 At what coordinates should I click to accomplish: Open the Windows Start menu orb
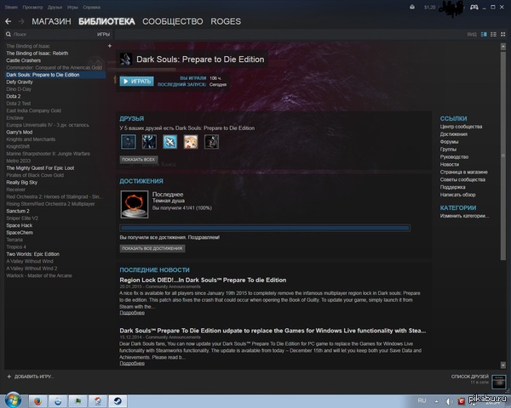point(14,399)
